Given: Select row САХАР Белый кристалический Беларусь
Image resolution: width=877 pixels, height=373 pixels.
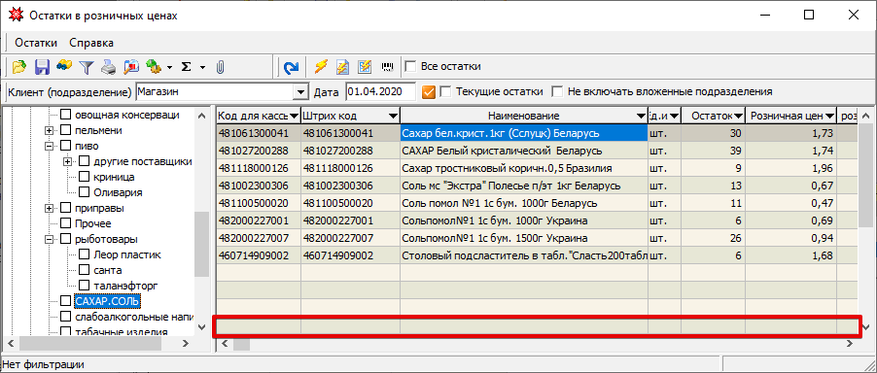Looking at the screenshot, I should pyautogui.click(x=537, y=152).
